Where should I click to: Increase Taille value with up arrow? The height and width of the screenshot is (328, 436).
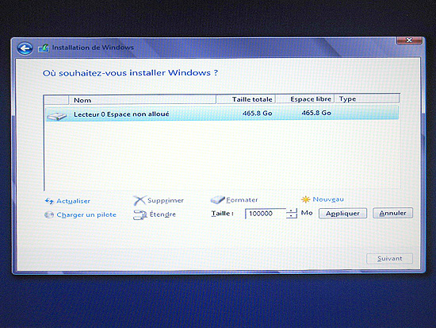[292, 211]
